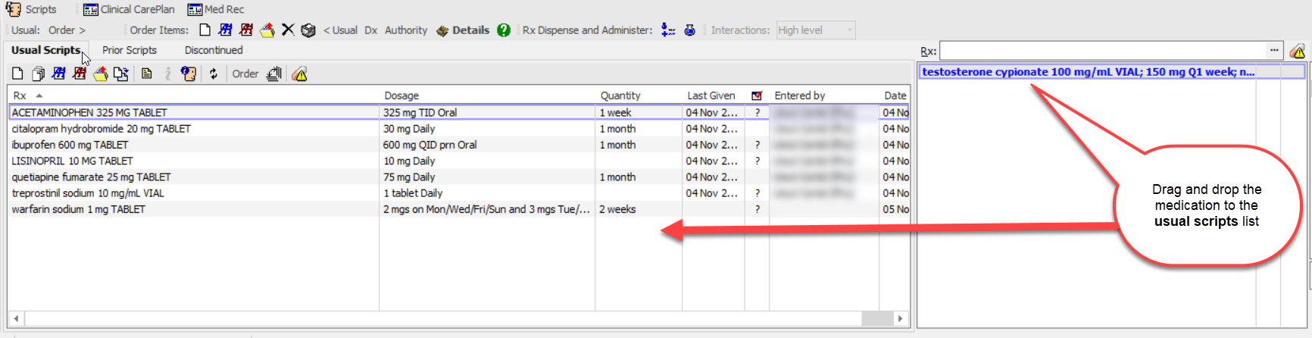This screenshot has width=1312, height=338.
Task: Click the new blank order item icon
Action: click(x=205, y=30)
